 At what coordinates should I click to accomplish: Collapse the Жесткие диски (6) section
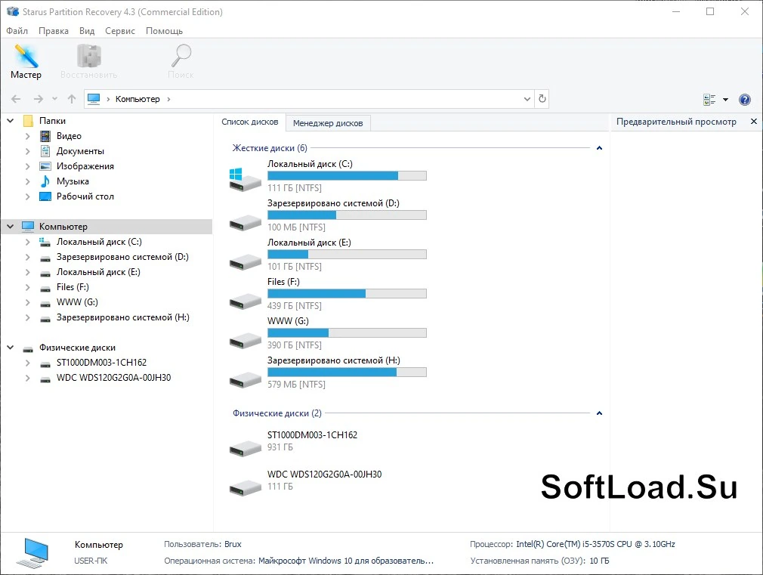click(600, 148)
